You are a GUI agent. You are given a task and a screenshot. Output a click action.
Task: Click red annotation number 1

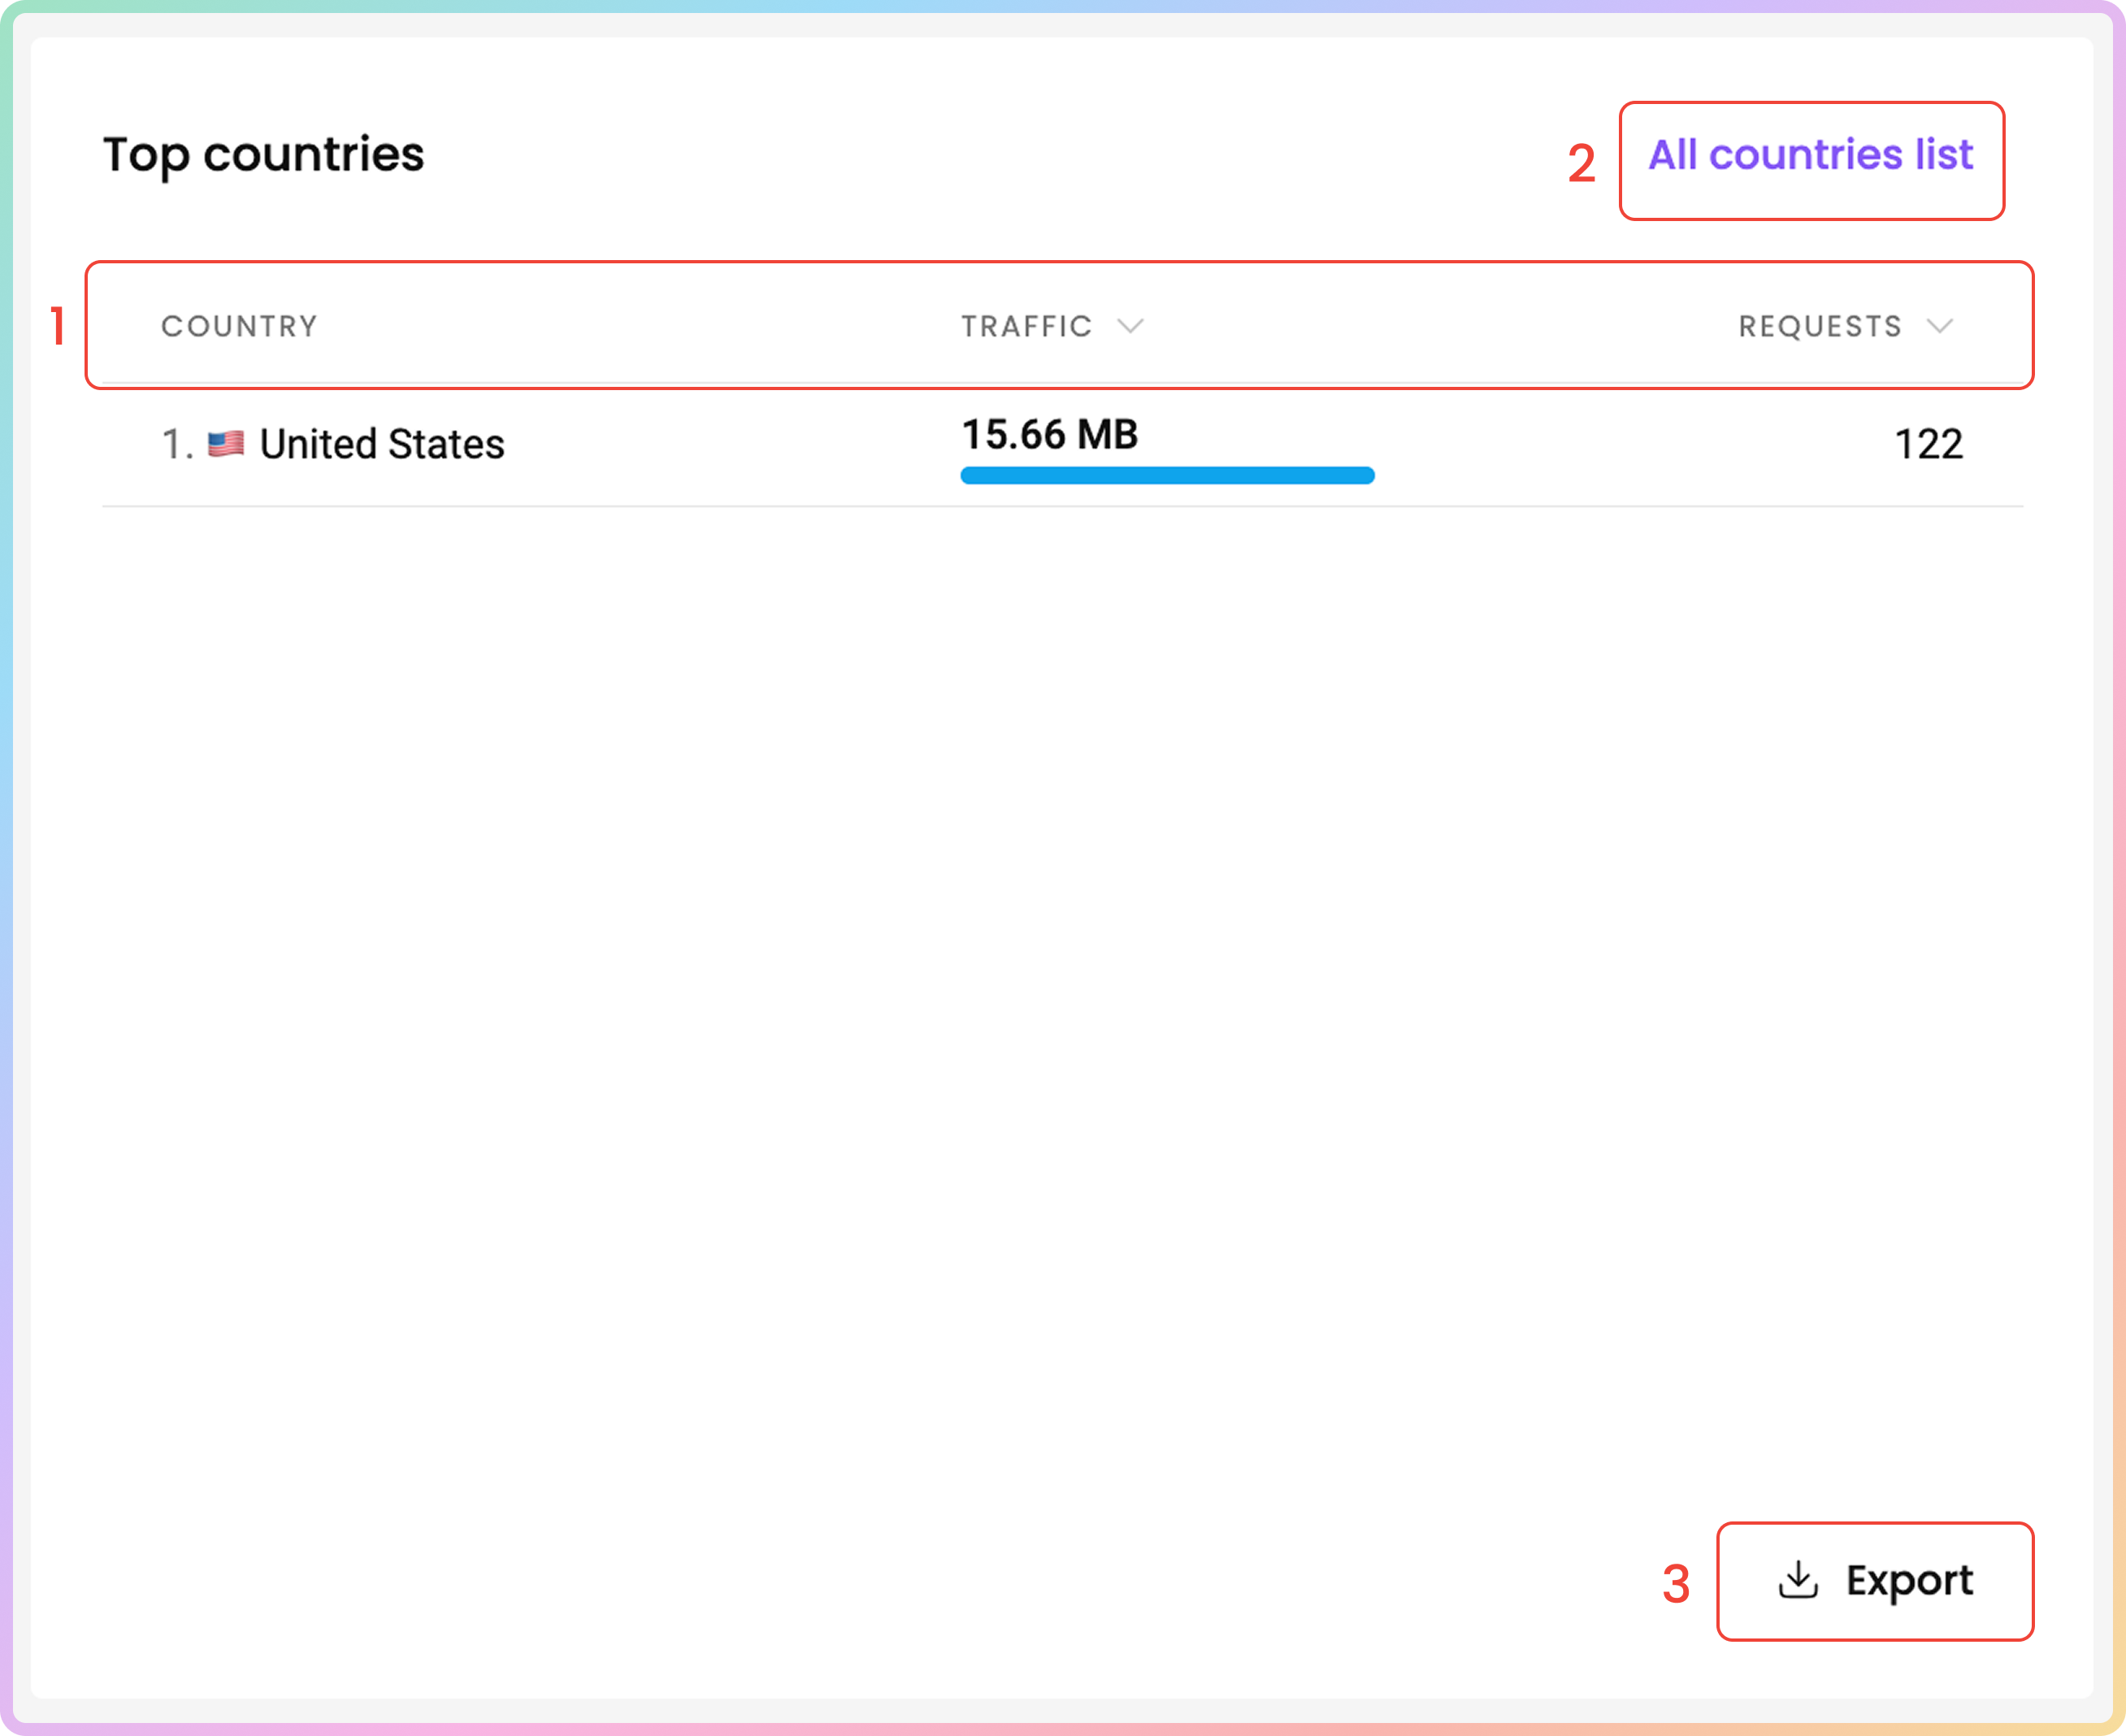[x=58, y=327]
